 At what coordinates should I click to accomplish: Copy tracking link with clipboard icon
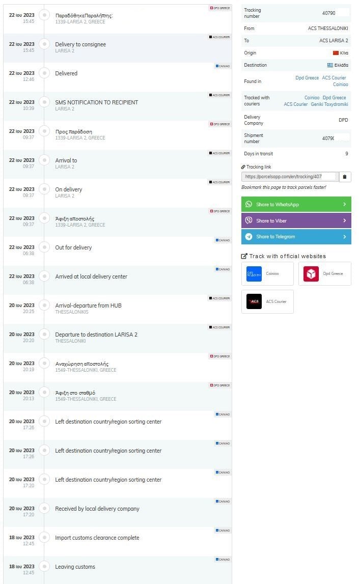tap(345, 177)
